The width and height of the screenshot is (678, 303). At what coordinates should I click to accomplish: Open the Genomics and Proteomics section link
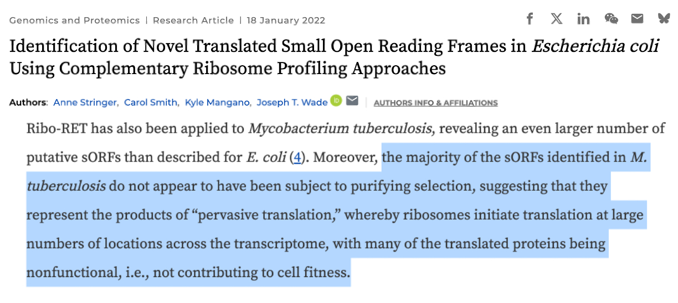74,20
